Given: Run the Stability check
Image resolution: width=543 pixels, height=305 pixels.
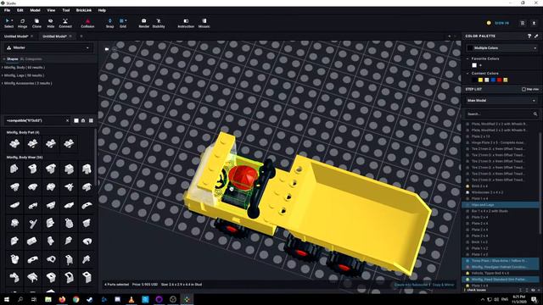Looking at the screenshot, I should [x=159, y=23].
